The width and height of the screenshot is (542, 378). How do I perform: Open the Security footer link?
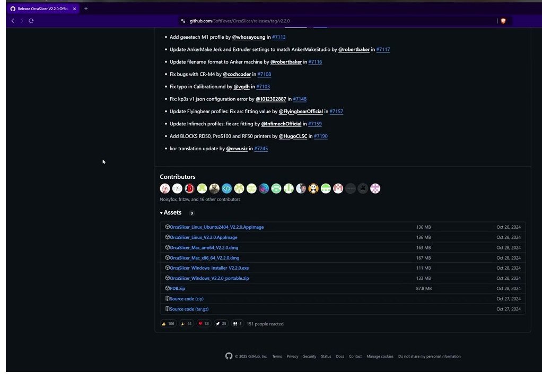[310, 356]
